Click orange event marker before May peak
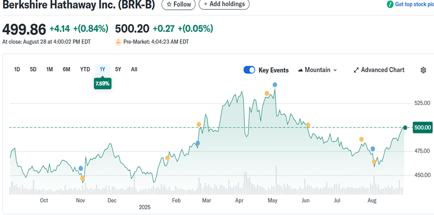Viewport: 434px width, 215px height. click(267, 93)
